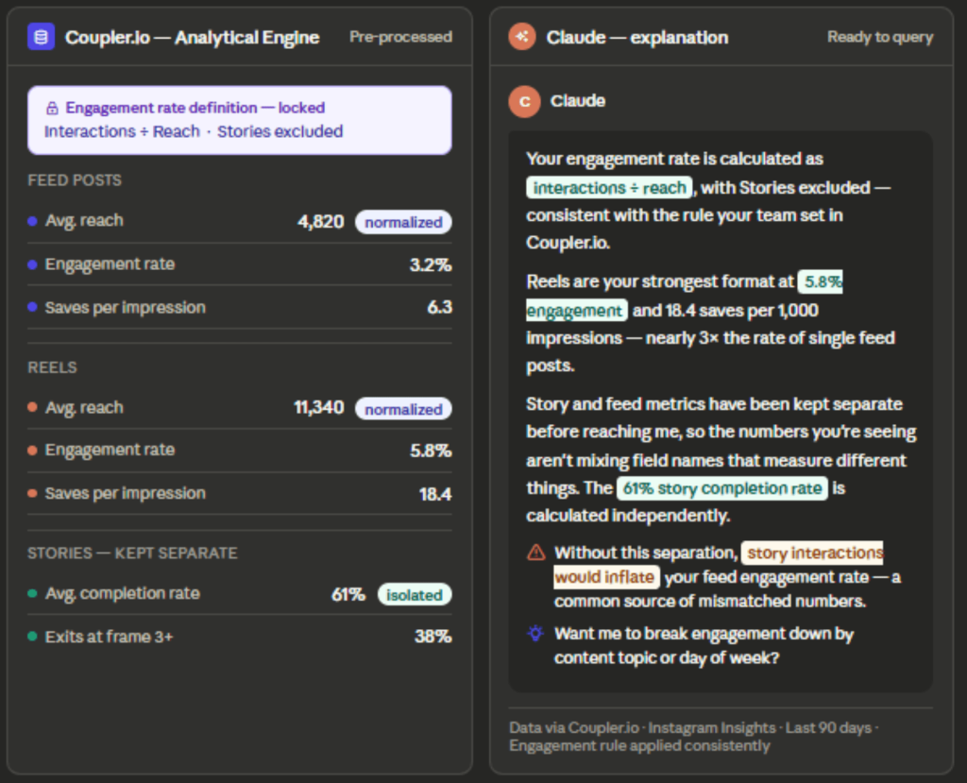
Task: Click the warning triangle icon
Action: click(536, 552)
